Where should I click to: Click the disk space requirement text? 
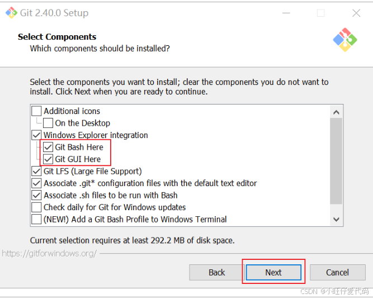[x=133, y=240]
